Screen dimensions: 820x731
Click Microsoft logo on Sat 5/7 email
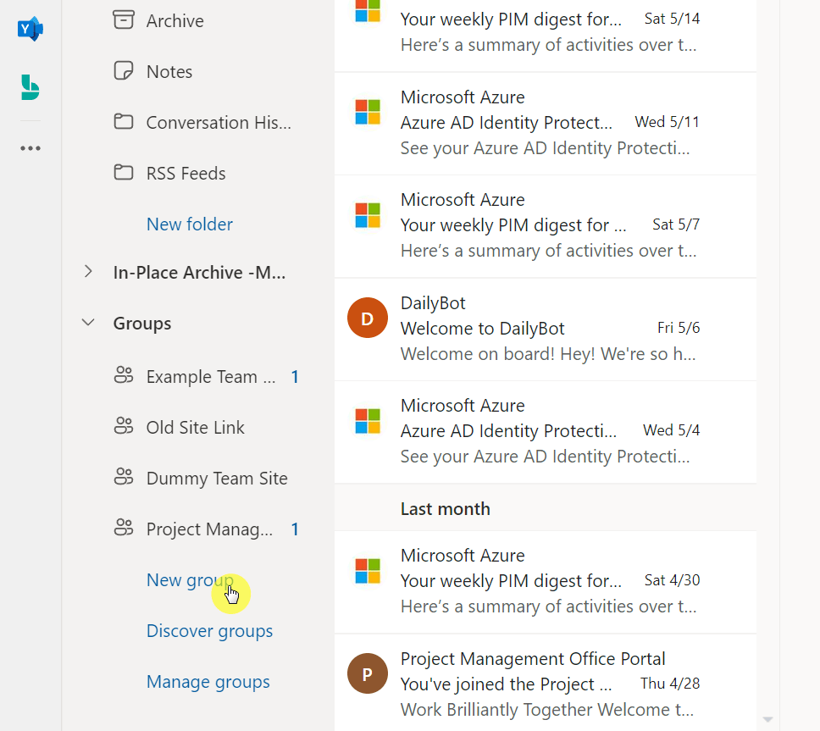pos(367,215)
